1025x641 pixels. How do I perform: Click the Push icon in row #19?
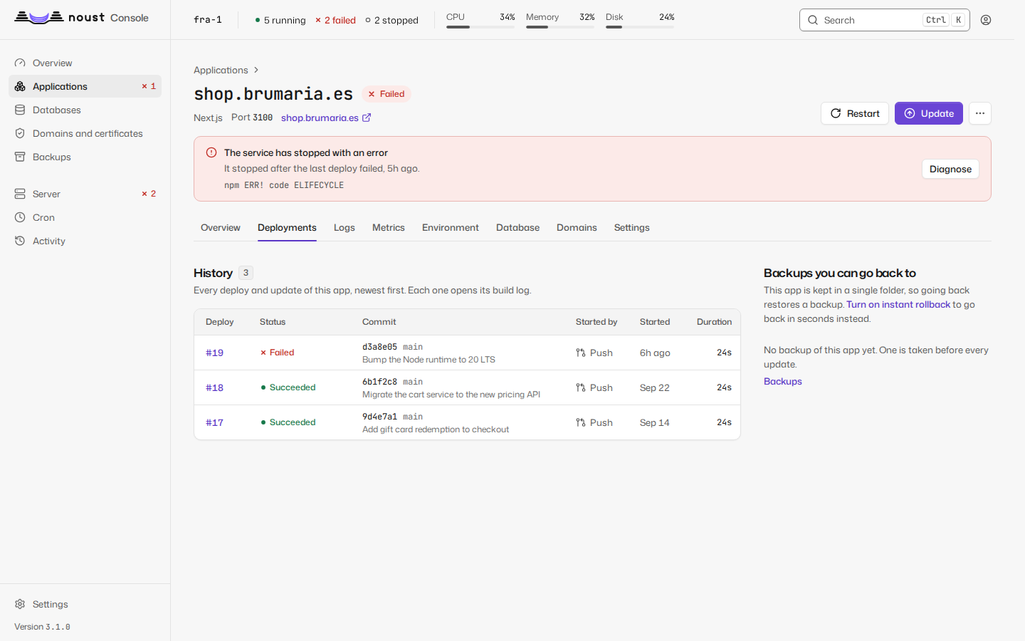click(581, 353)
